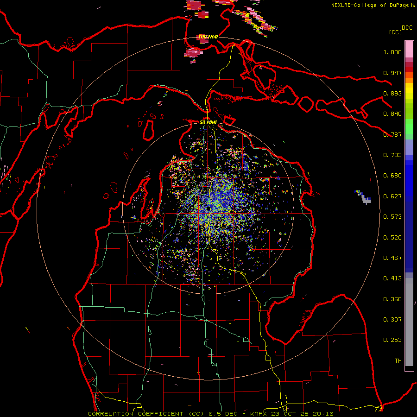Click the TH threshold label
This screenshot has height=417, width=417.
click(398, 361)
